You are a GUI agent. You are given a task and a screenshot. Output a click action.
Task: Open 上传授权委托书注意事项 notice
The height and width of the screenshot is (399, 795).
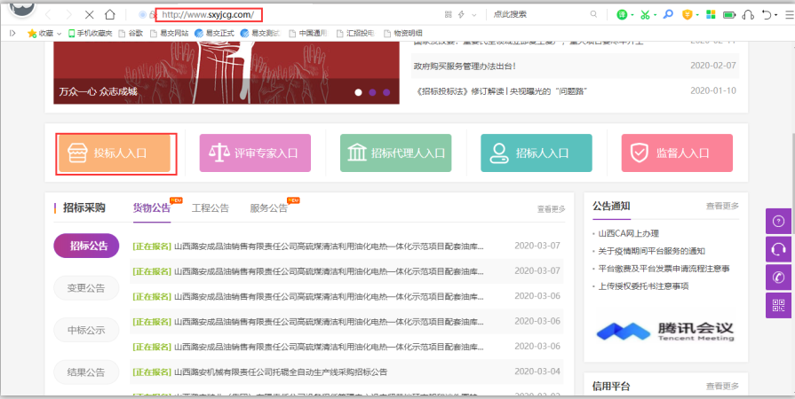pos(643,286)
